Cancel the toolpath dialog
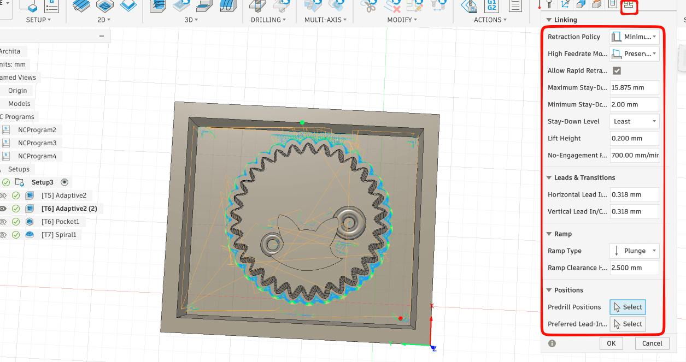 coord(652,343)
